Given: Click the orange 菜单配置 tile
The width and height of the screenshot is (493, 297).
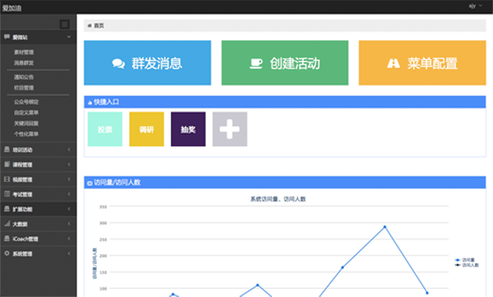Looking at the screenshot, I should [422, 63].
